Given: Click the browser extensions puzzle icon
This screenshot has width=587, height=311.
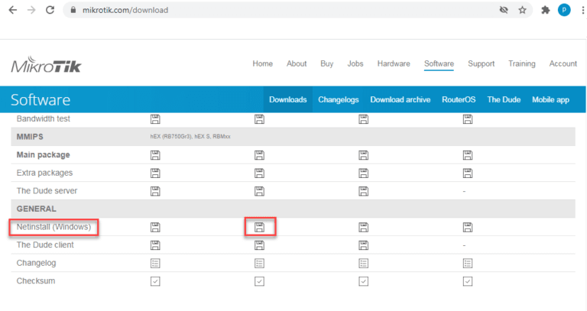Looking at the screenshot, I should coord(545,11).
